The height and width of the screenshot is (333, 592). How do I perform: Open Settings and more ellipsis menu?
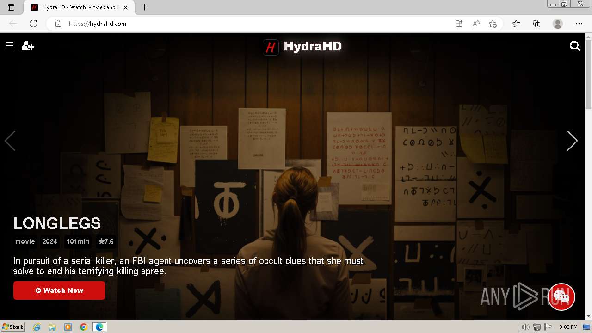[579, 24]
